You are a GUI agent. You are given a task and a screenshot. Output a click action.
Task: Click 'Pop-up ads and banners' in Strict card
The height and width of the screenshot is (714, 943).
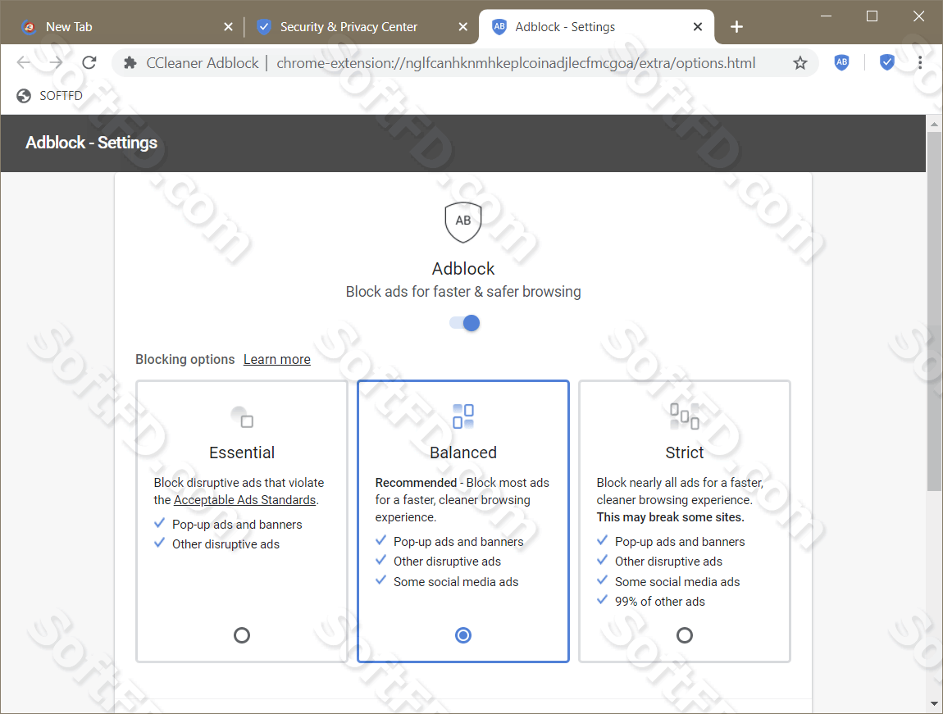click(x=680, y=542)
